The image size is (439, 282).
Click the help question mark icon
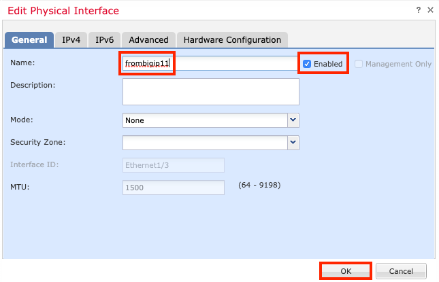coord(418,10)
